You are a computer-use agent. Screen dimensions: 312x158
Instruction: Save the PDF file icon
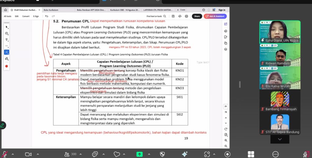tap(173, 16)
